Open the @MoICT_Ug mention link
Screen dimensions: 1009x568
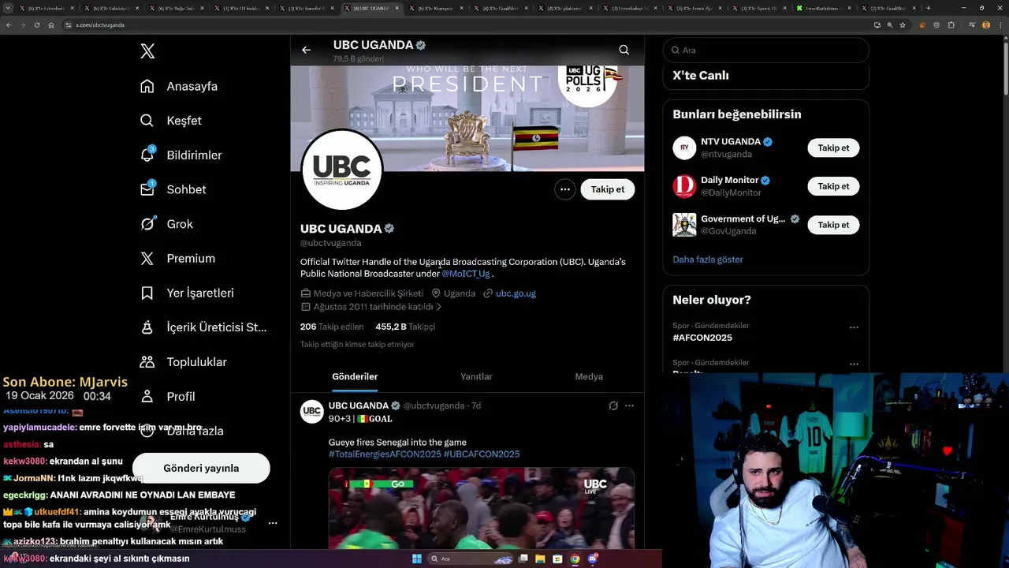pyautogui.click(x=466, y=274)
